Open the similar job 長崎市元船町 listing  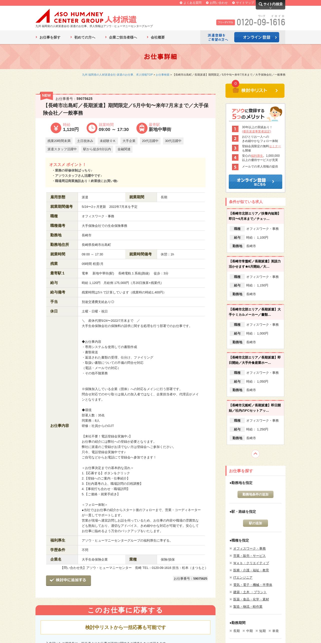coord(255,408)
